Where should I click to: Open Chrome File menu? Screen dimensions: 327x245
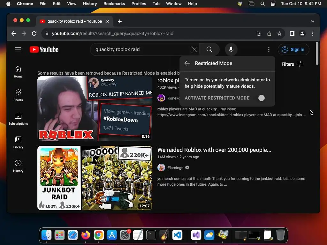[x=43, y=4]
